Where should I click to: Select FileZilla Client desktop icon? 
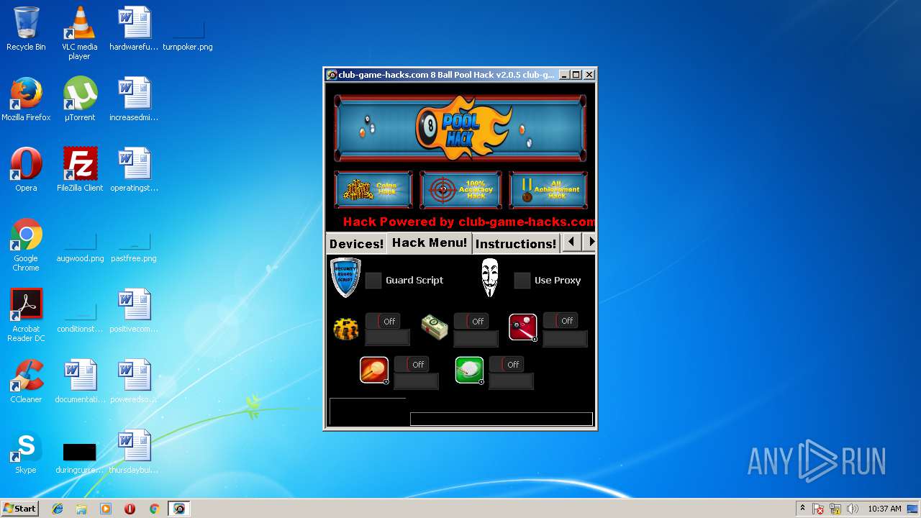point(80,170)
